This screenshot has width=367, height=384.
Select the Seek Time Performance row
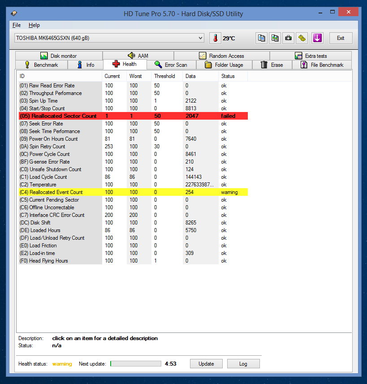(133, 131)
